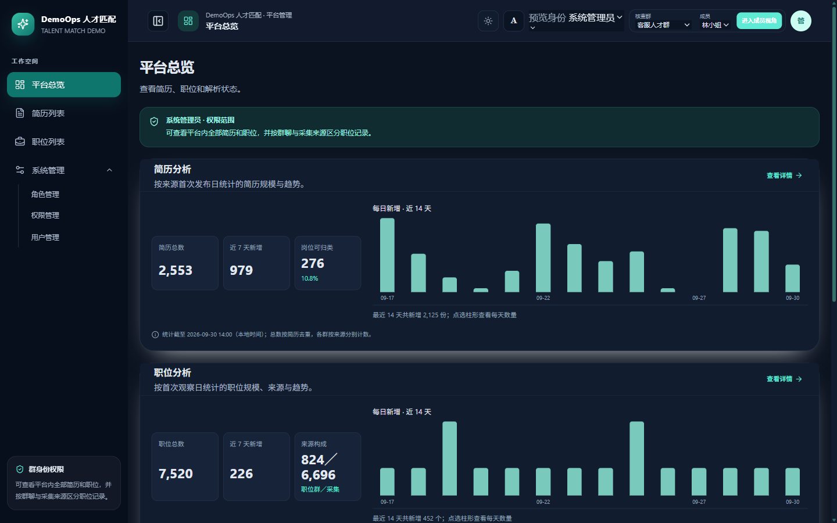This screenshot has width=837, height=523.
Task: Click the shield icon in 群身份权限 card
Action: (x=20, y=470)
